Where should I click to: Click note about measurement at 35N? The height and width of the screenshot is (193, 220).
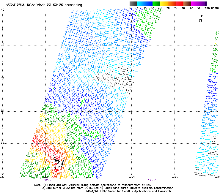pyautogui.click(x=110, y=185)
